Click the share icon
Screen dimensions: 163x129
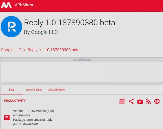pos(131,101)
